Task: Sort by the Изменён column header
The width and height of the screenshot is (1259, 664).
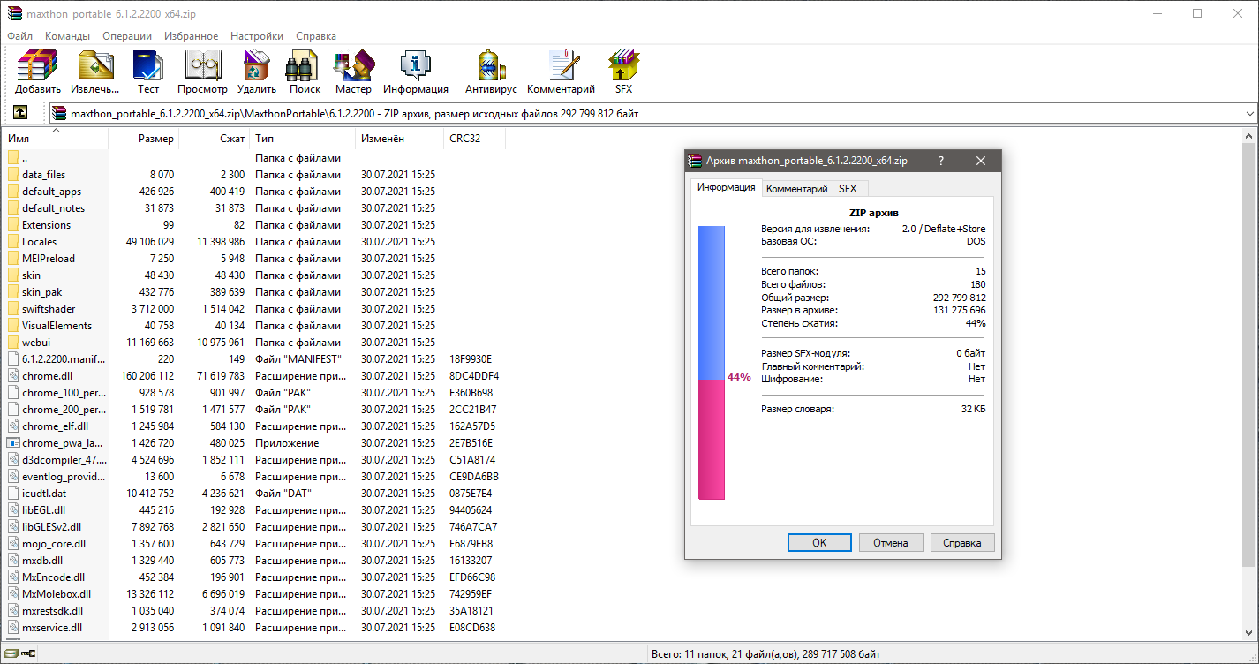Action: [400, 139]
